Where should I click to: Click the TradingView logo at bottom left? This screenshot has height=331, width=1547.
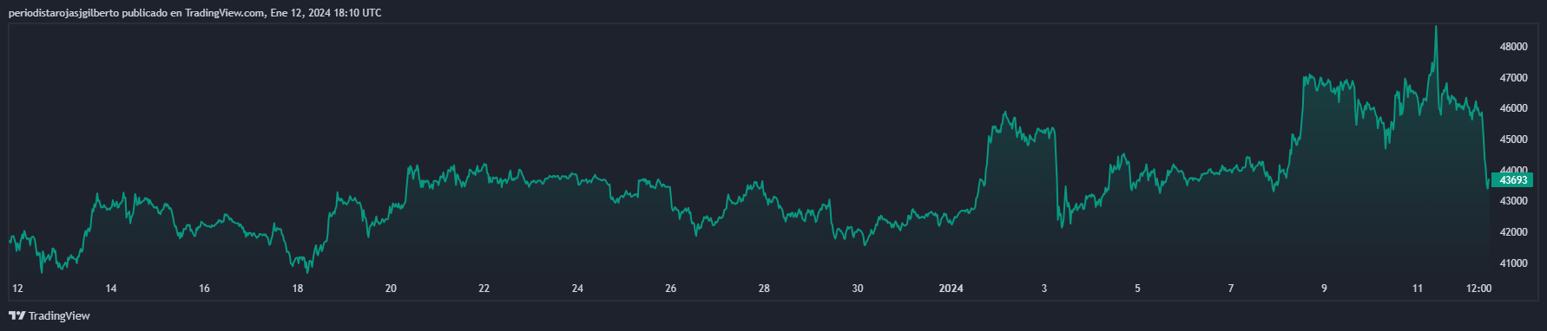pyautogui.click(x=49, y=316)
